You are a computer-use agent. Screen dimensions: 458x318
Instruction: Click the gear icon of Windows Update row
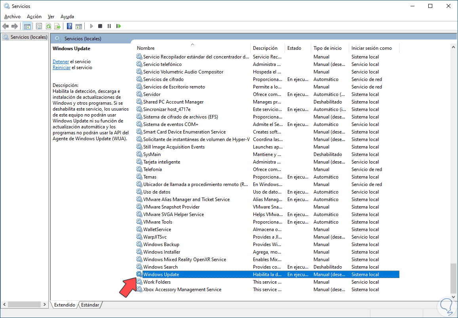point(139,274)
